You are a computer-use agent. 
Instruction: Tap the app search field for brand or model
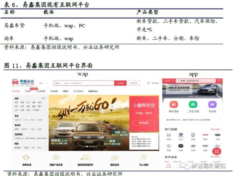coord(196,81)
